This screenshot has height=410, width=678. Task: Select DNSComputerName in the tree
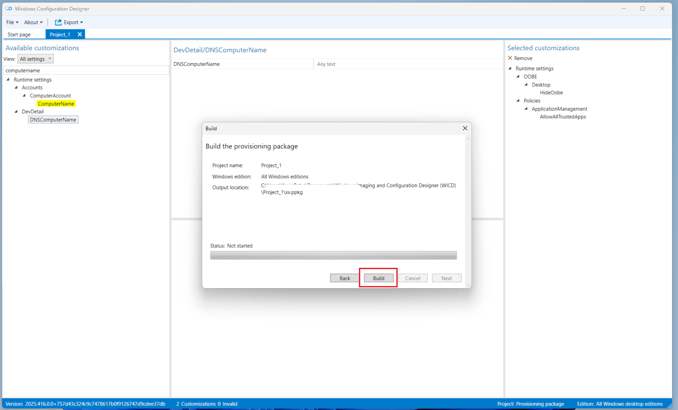(x=53, y=120)
